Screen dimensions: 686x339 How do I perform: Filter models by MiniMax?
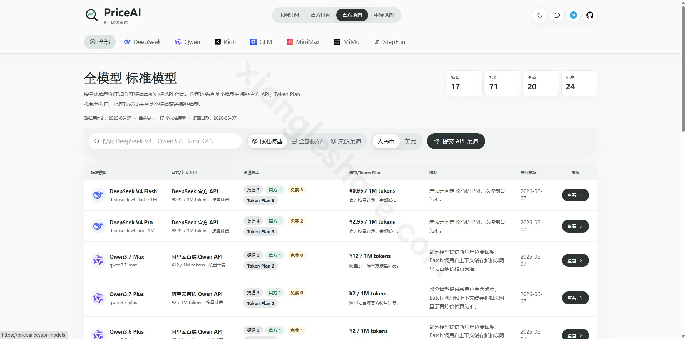(x=303, y=42)
